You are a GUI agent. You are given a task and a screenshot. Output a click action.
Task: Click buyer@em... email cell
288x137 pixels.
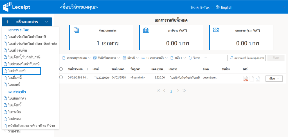(x=210, y=77)
